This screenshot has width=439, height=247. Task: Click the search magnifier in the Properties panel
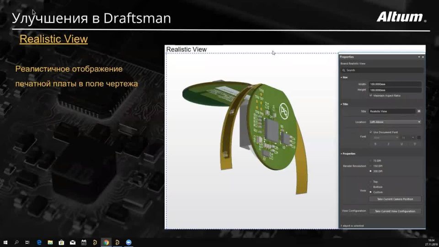[x=344, y=70]
